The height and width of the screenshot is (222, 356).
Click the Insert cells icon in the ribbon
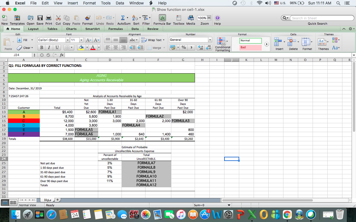(278, 41)
